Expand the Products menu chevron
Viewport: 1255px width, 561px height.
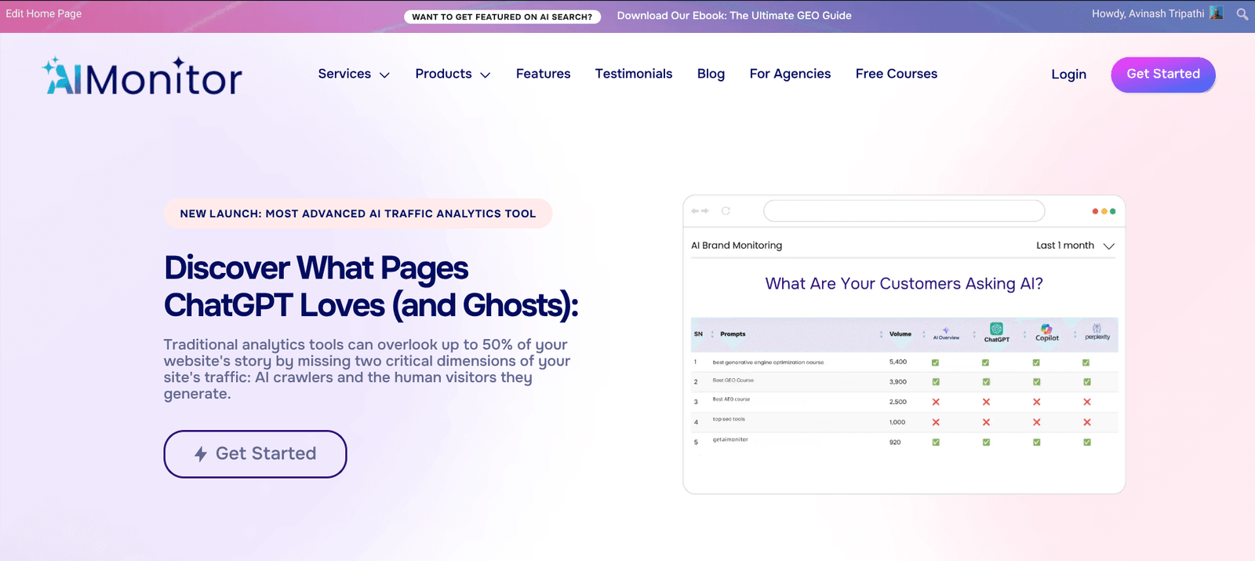click(485, 75)
